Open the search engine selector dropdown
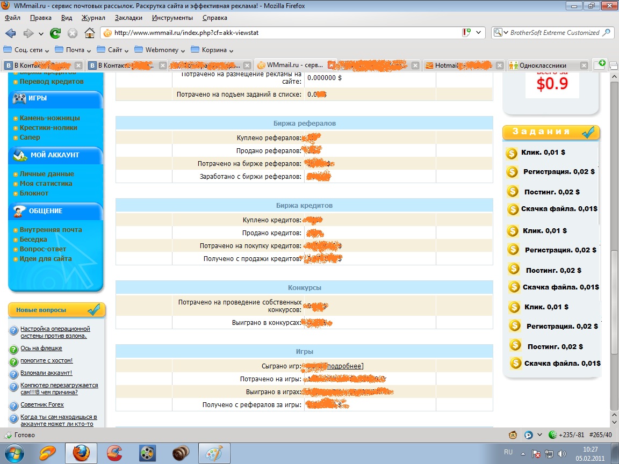Viewport: 619px width, 464px height. pyautogui.click(x=501, y=33)
